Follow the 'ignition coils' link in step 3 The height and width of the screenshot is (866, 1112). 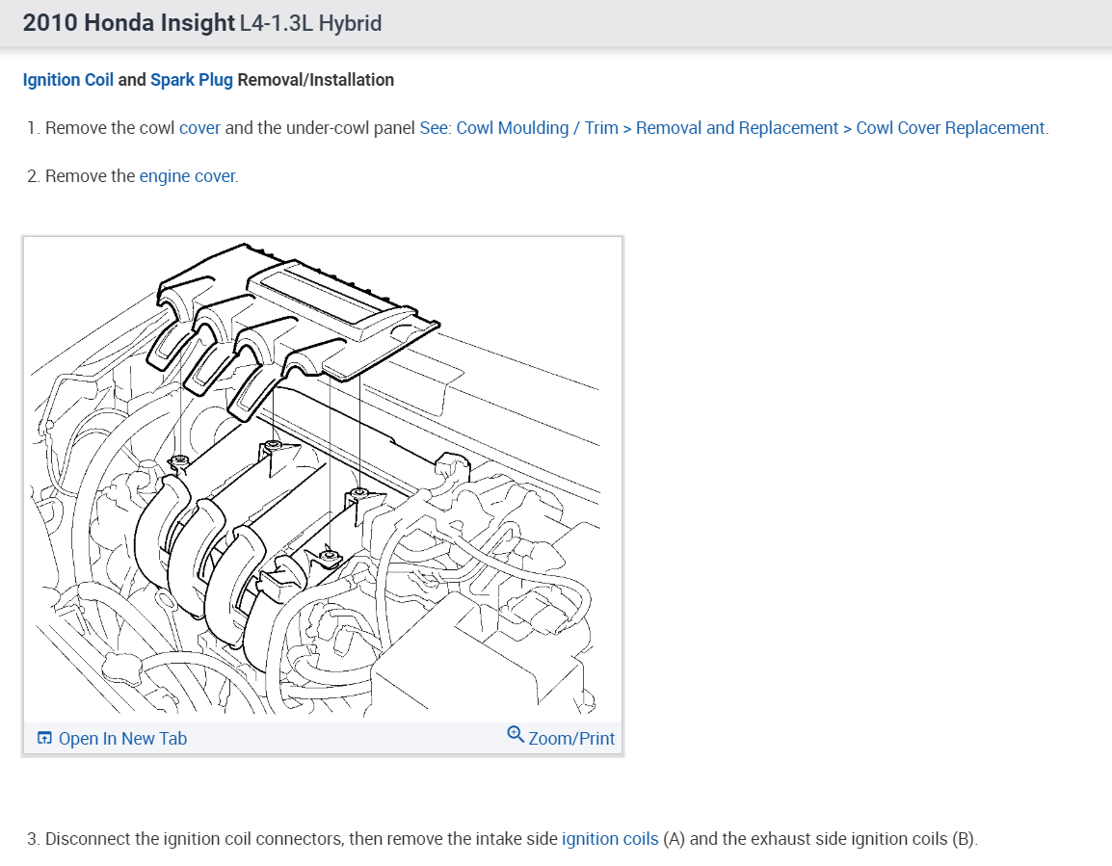click(x=610, y=839)
